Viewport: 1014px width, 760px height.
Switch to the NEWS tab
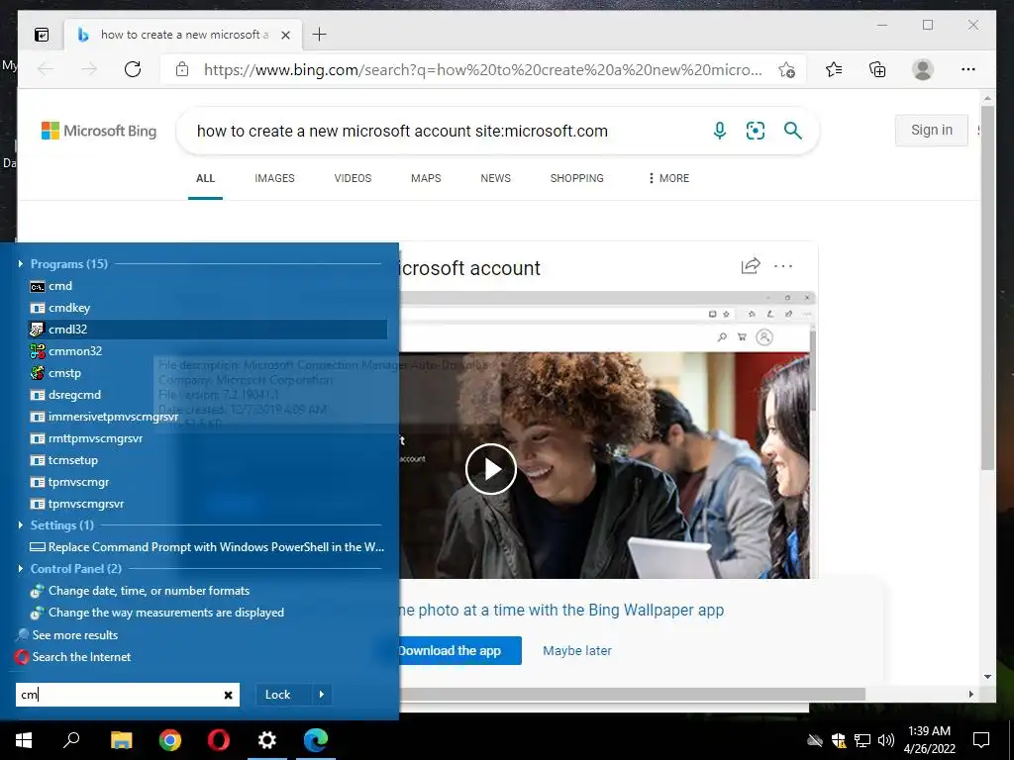[x=495, y=178]
